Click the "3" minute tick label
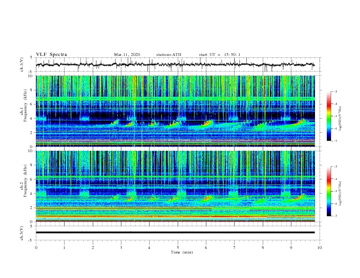The height and width of the screenshot is (278, 360). click(x=121, y=248)
